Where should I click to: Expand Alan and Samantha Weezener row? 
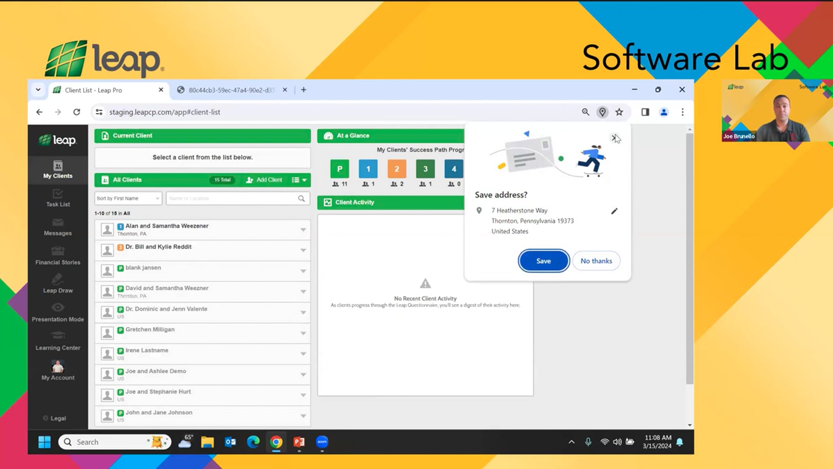coord(303,230)
